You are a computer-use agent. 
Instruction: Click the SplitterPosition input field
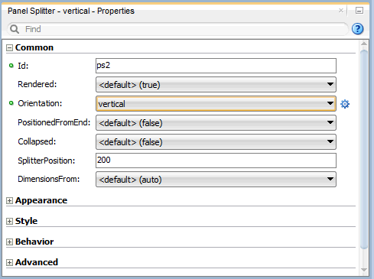[216, 161]
